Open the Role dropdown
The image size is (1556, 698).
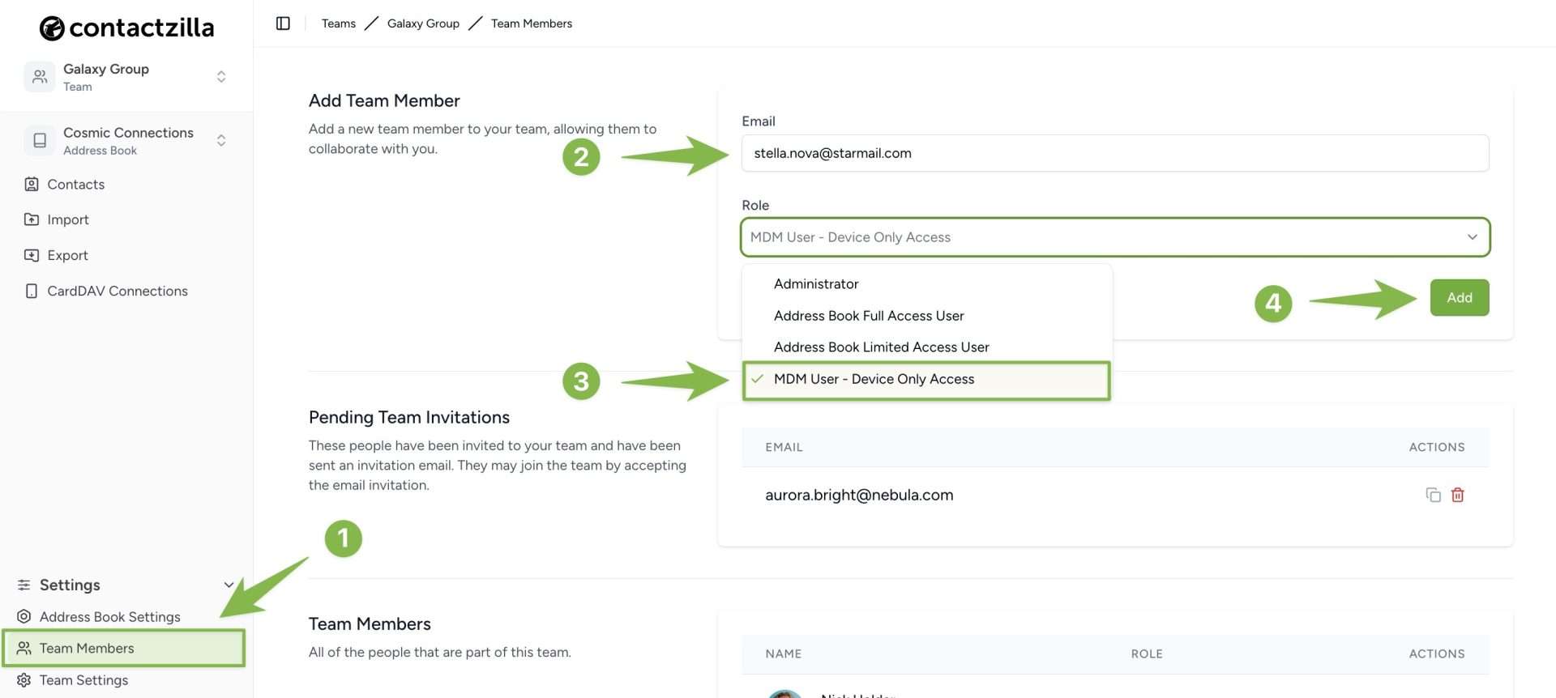click(1115, 237)
